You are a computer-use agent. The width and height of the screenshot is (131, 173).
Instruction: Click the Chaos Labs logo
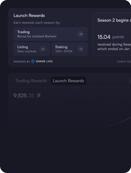point(42,61)
